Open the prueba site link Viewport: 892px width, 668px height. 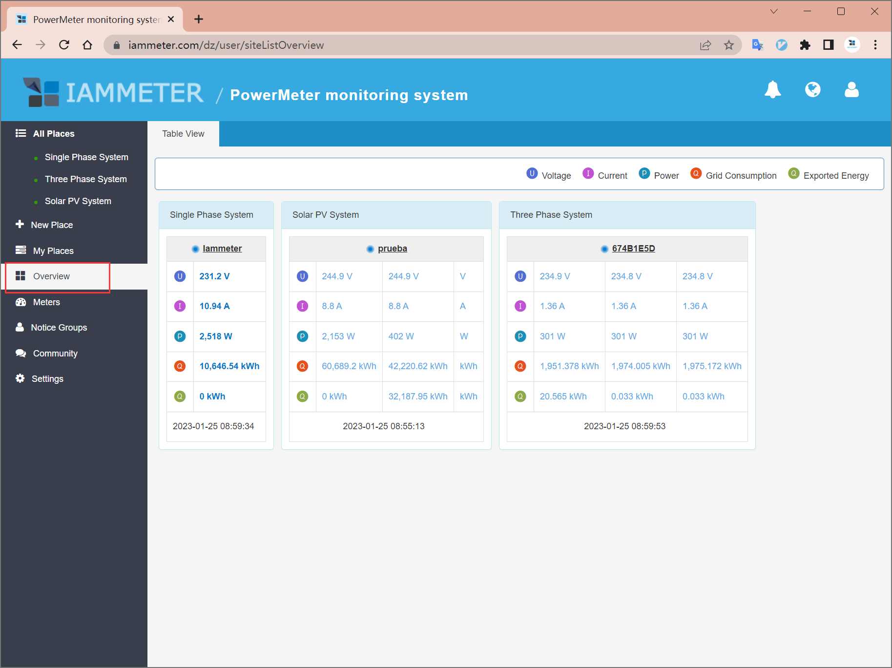pos(392,249)
